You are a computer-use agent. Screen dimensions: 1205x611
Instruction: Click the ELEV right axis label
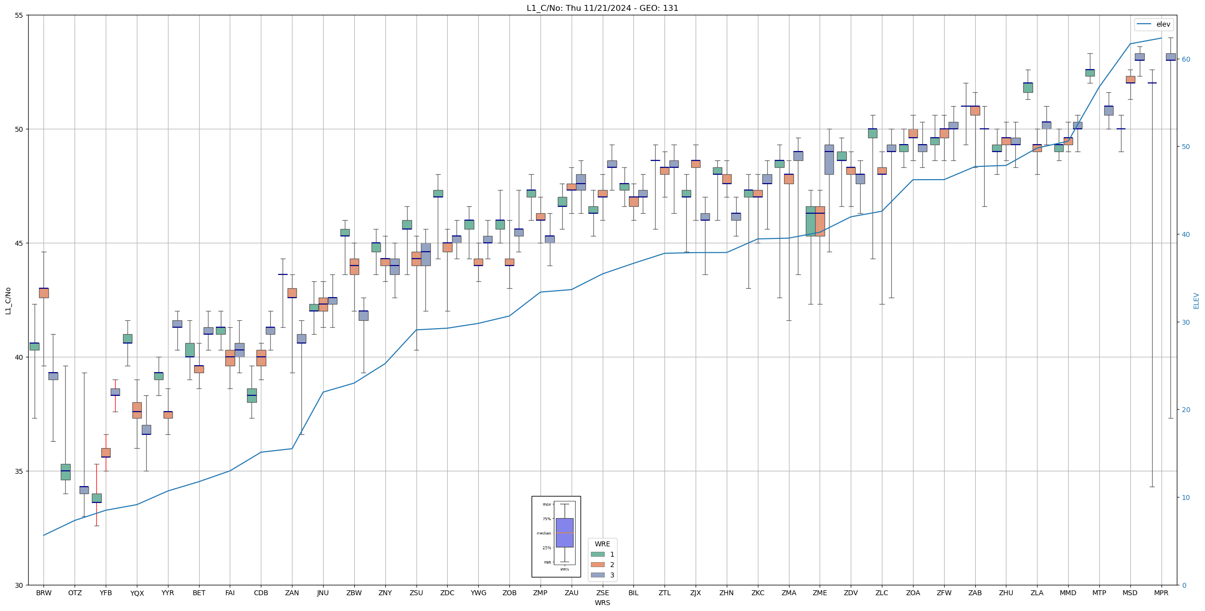point(1196,301)
